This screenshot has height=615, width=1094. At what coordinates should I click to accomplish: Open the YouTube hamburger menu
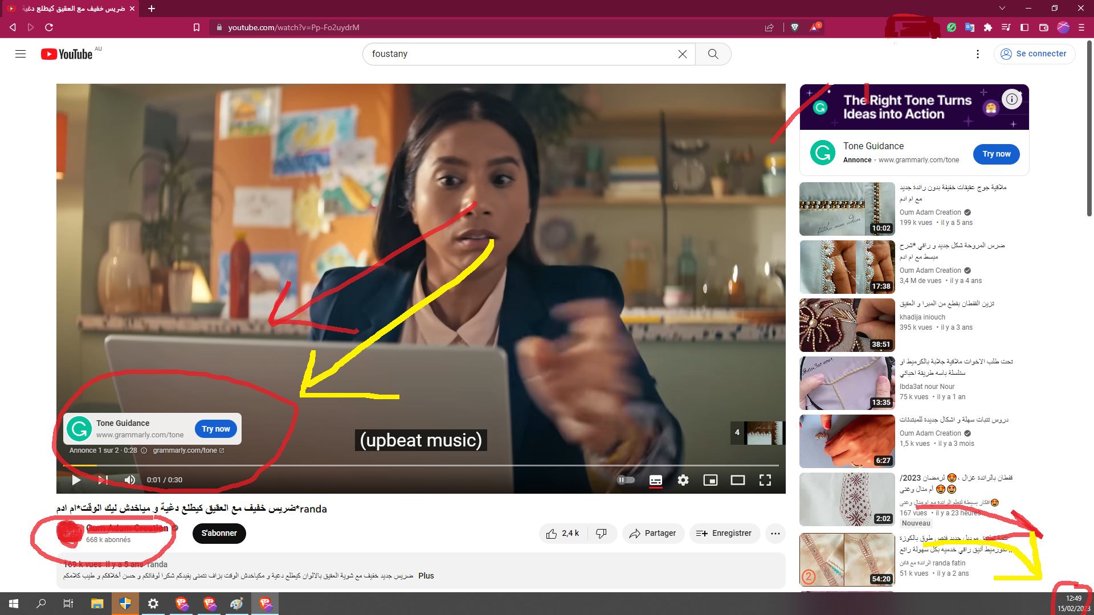(21, 54)
